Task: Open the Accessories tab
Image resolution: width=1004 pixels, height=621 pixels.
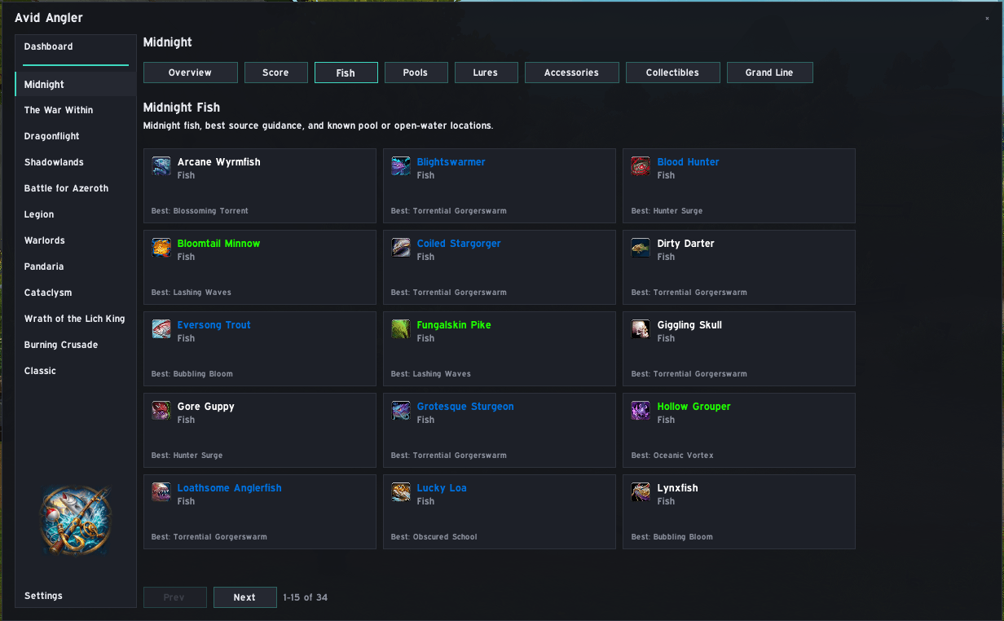Action: 572,73
